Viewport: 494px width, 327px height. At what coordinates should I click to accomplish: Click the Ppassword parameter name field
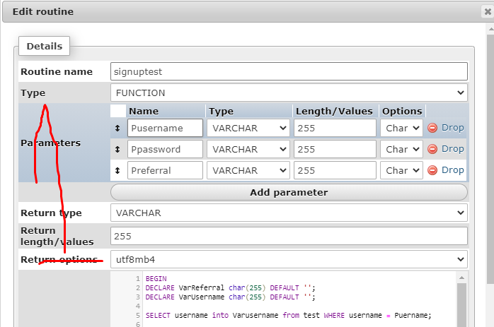(x=165, y=149)
